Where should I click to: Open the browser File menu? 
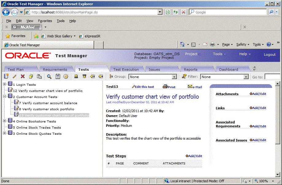pos(9,21)
